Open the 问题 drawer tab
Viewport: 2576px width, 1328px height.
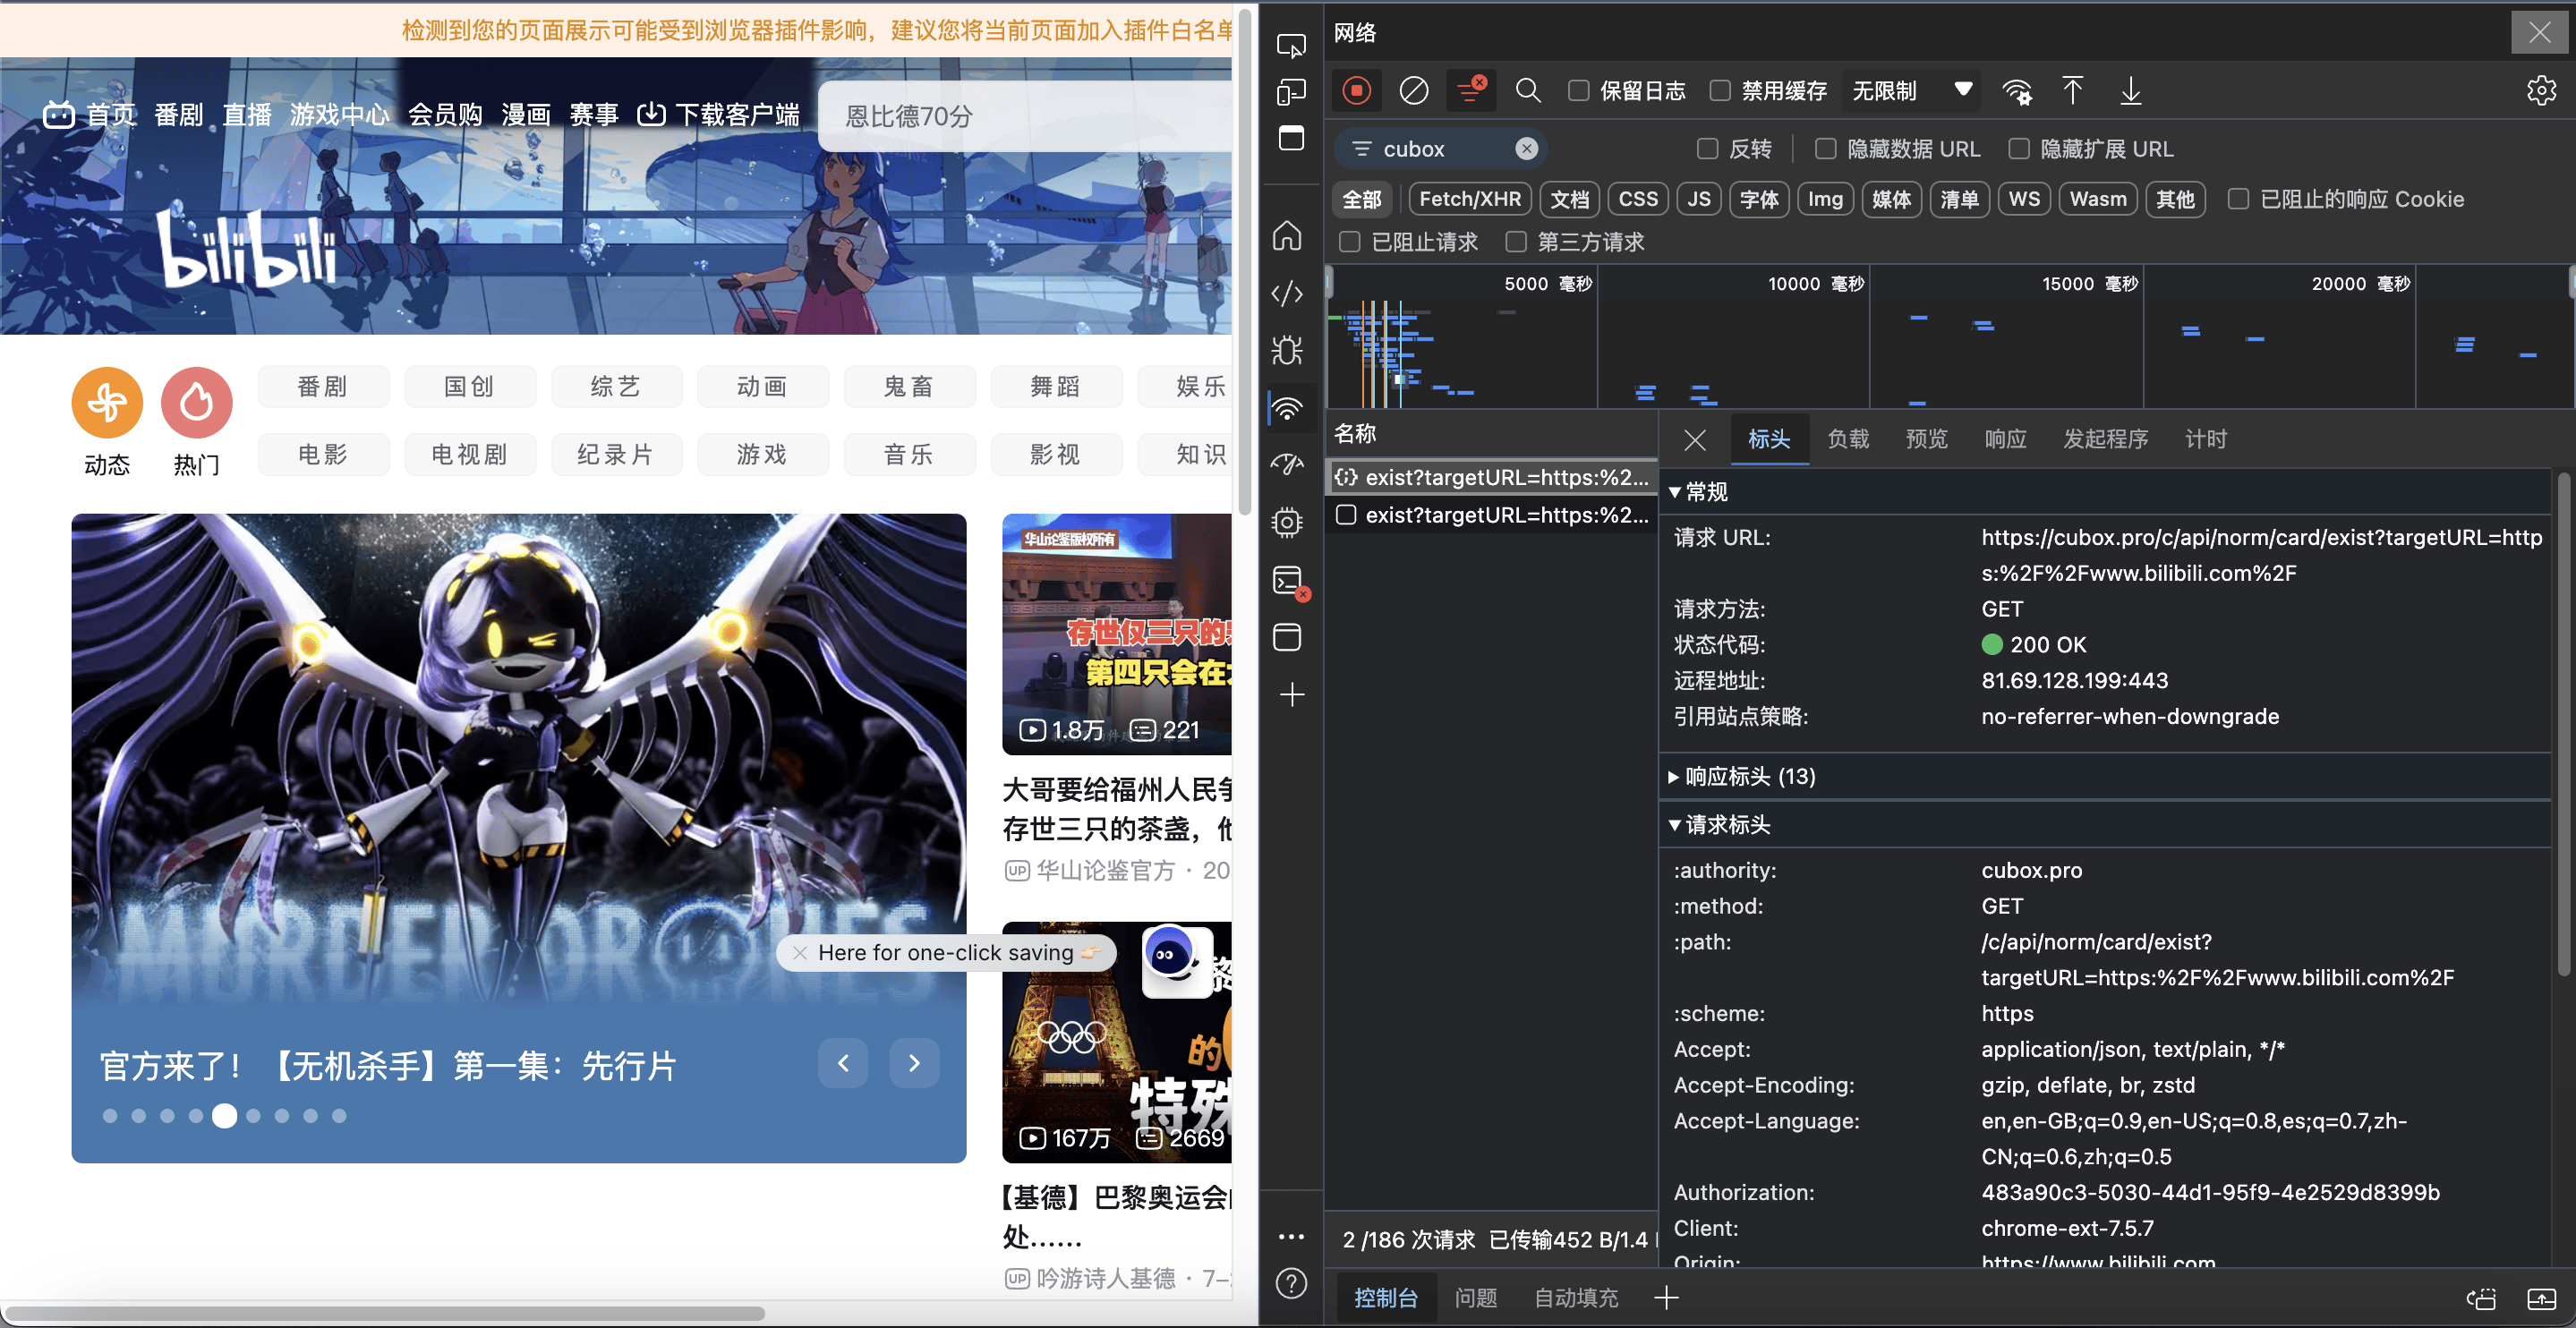pyautogui.click(x=1476, y=1298)
